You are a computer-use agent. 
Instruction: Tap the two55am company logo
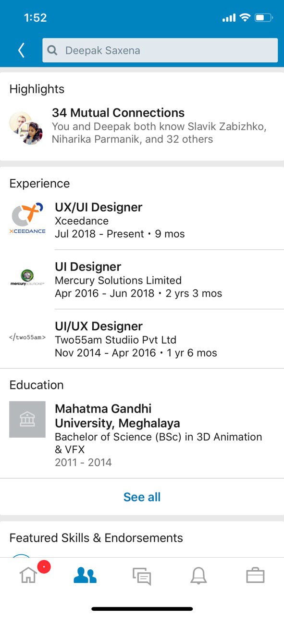click(x=27, y=337)
